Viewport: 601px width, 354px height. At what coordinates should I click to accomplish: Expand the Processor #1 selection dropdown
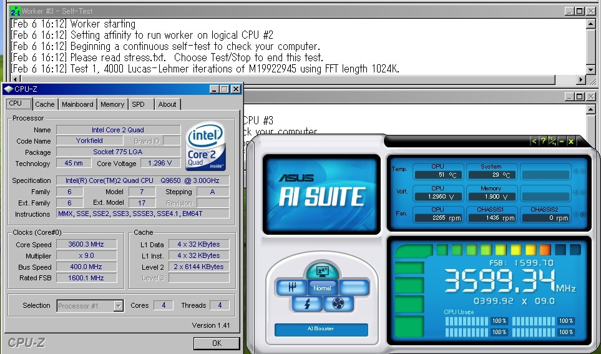119,306
